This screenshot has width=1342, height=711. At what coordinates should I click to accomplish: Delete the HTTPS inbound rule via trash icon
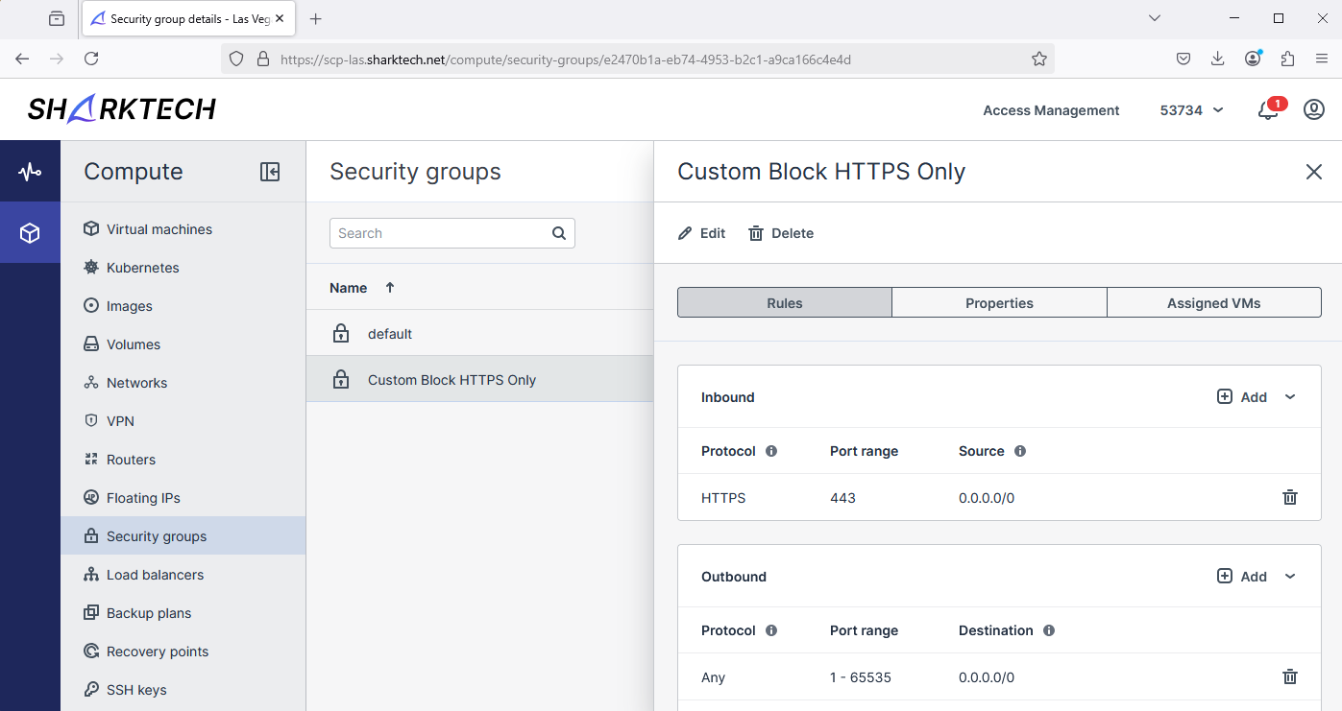(1289, 497)
